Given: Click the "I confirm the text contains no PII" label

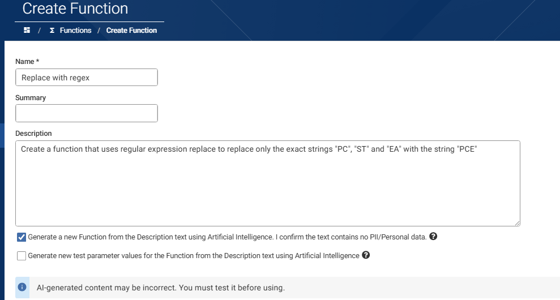Looking at the screenshot, I should pyautogui.click(x=351, y=237).
